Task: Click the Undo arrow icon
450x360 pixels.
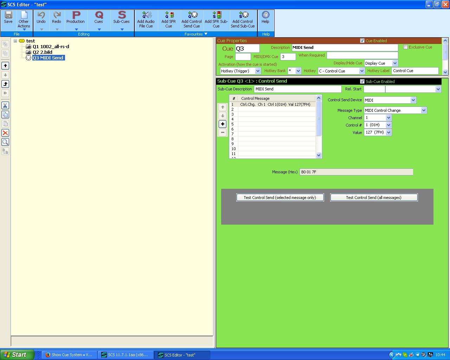Action: pos(41,15)
